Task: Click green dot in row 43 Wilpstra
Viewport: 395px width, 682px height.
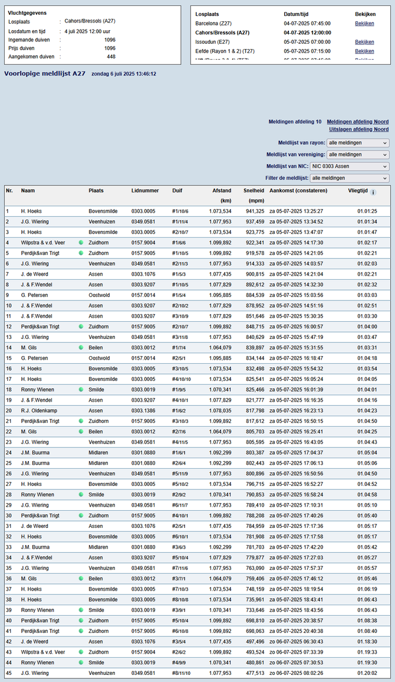Action: [x=81, y=652]
